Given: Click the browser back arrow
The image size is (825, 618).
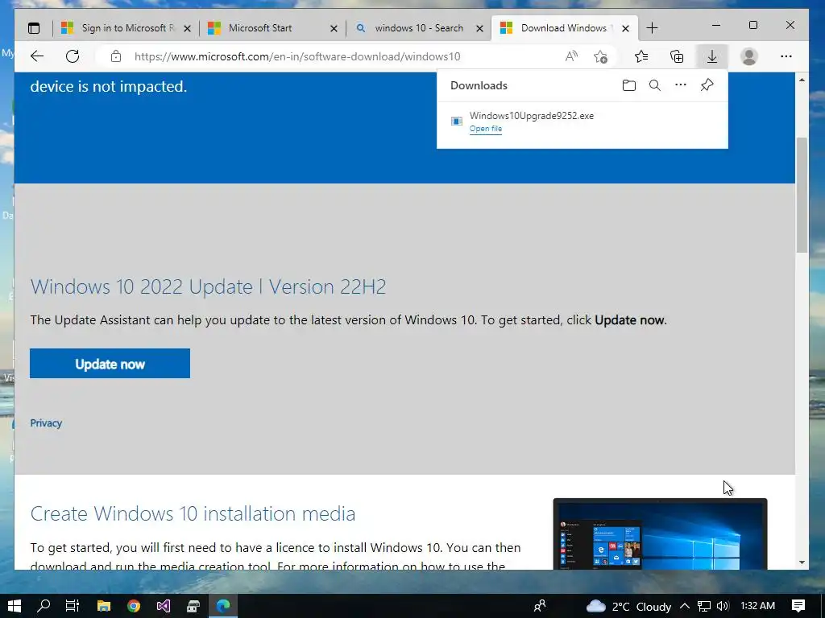Looking at the screenshot, I should 37,56.
